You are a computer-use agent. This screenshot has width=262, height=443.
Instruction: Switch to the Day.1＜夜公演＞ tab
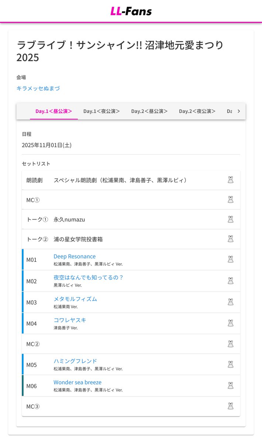[x=101, y=111]
